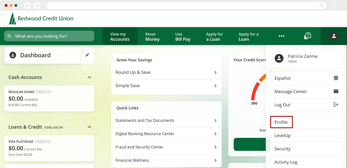Click the What are you looking for search field
Viewport: 347px width, 168px height.
coord(49,36)
